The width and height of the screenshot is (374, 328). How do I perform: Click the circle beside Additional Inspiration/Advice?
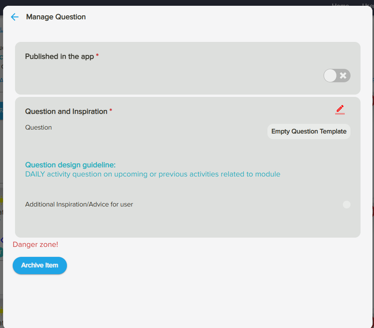(x=346, y=204)
